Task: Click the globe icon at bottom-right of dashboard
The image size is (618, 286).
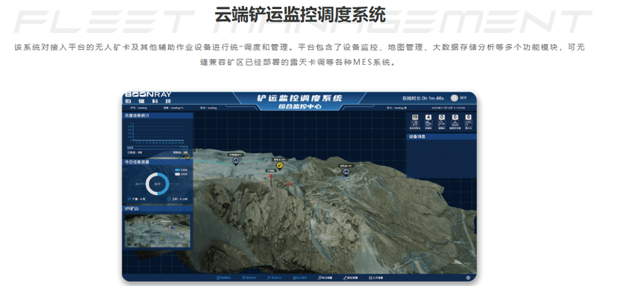Action: [468, 278]
